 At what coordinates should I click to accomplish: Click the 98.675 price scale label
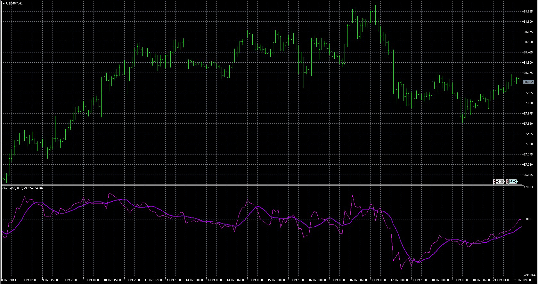pos(528,32)
